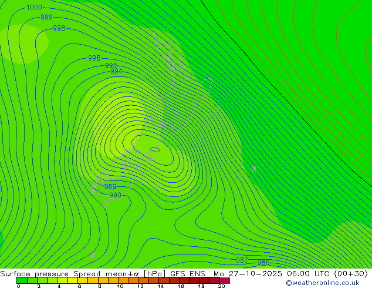Viewport: 372px width, 288px height.
Task: Click the legend value 18
Action: [201, 286]
